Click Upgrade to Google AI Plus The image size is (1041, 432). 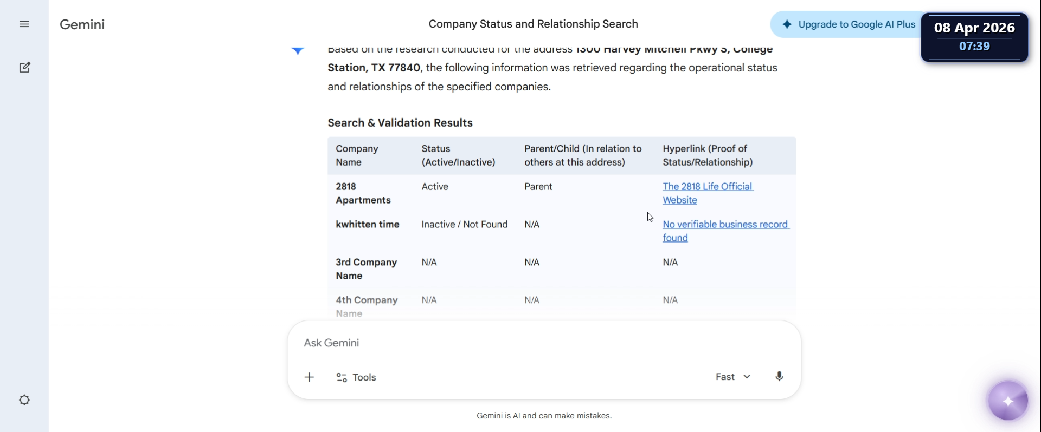coord(849,24)
